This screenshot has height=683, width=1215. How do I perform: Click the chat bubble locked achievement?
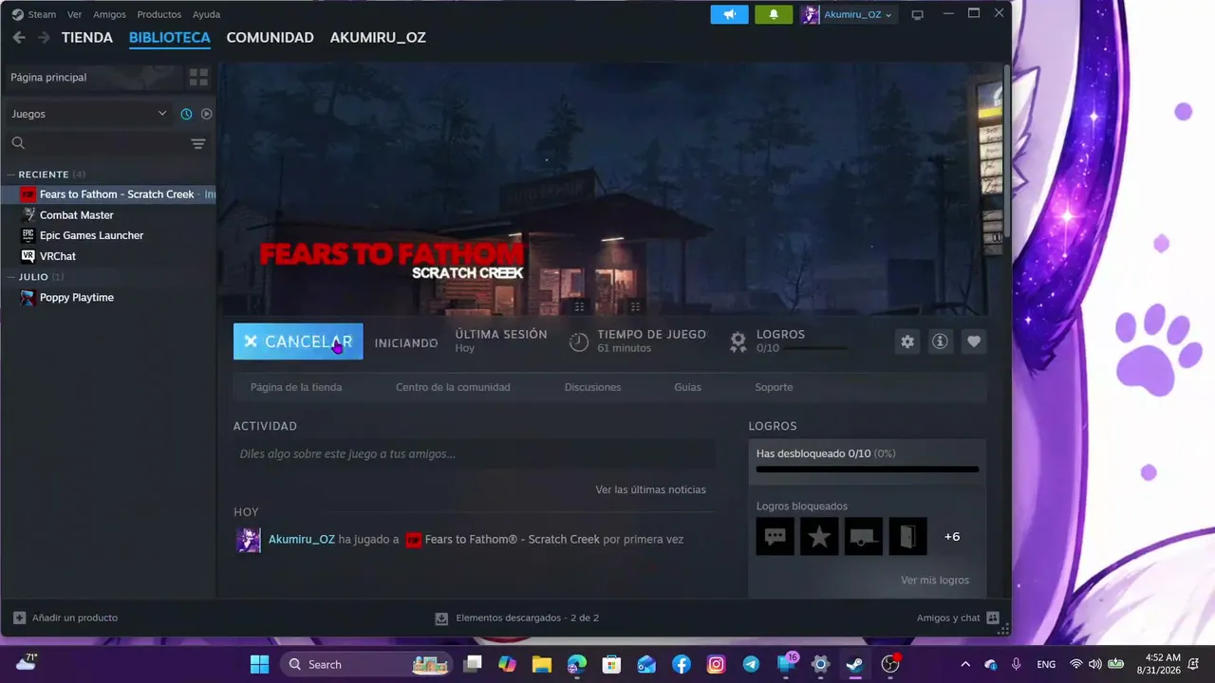click(x=776, y=537)
